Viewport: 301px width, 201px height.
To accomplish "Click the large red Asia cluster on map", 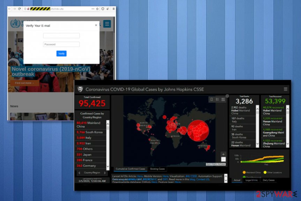I will [x=198, y=130].
